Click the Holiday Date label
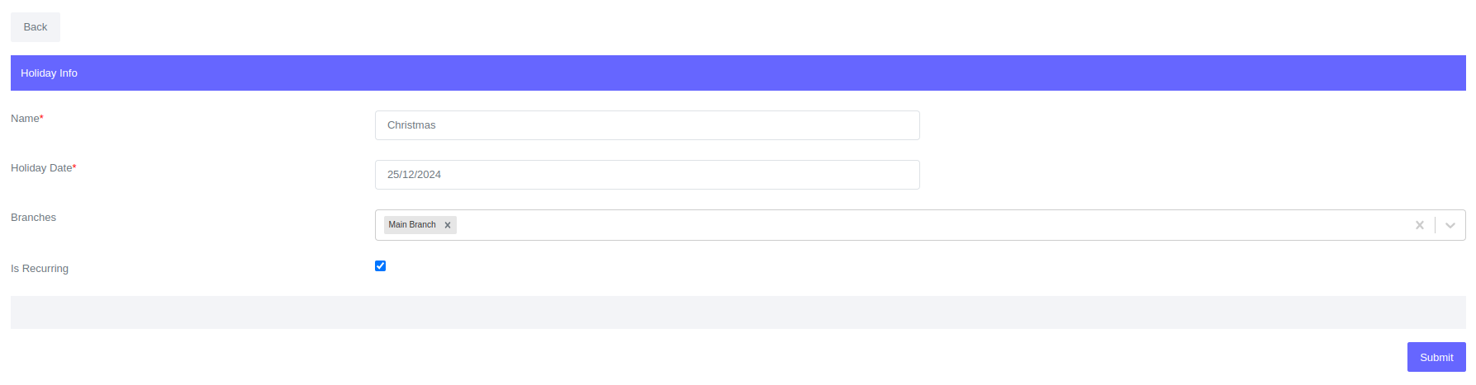Viewport: 1476px width, 385px height. coord(41,168)
